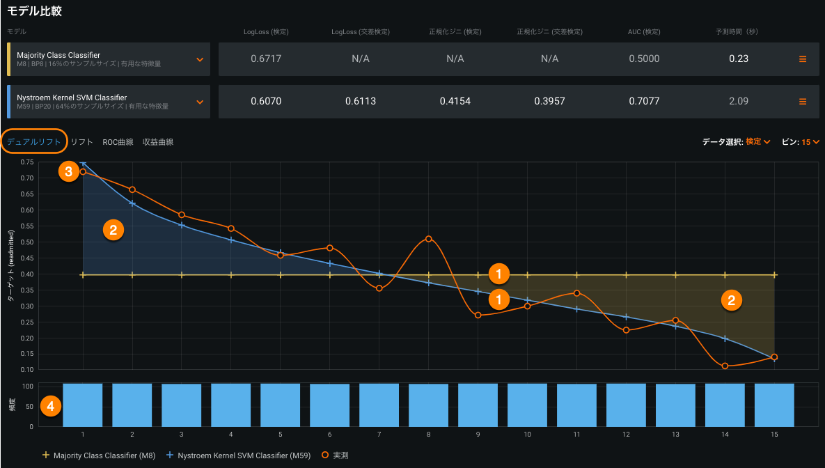Select the histogram bar for bin 8
Image resolution: width=825 pixels, height=468 pixels.
428,405
